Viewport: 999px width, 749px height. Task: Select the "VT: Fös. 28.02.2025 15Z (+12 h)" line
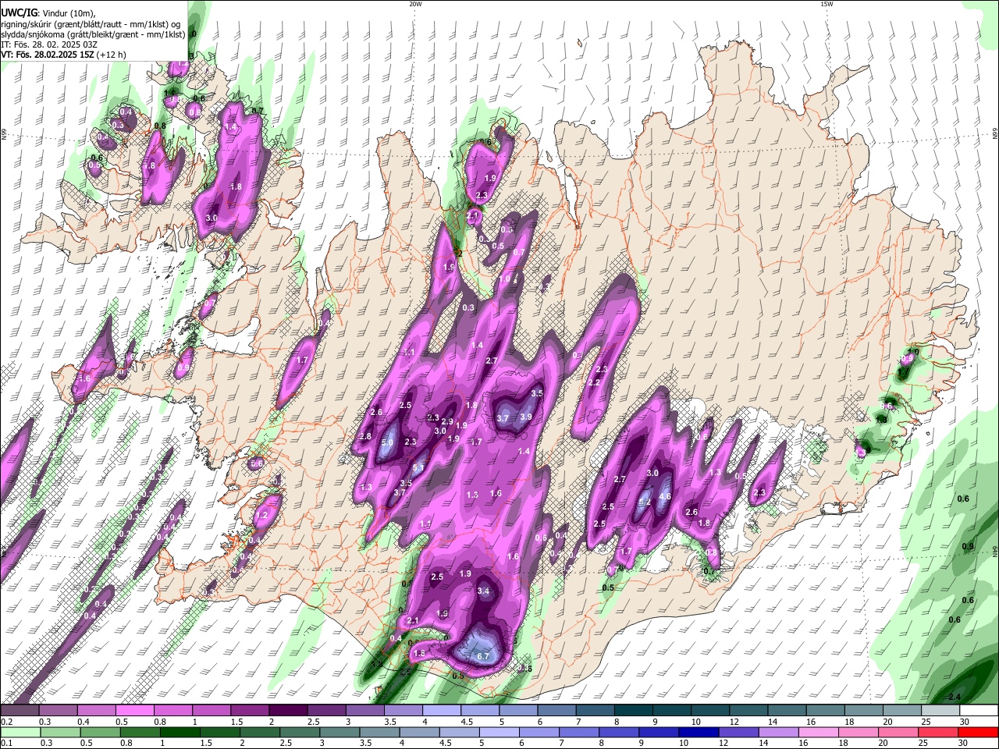tap(63, 55)
